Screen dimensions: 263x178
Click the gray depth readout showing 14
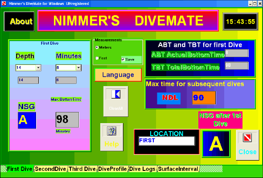[29, 80]
